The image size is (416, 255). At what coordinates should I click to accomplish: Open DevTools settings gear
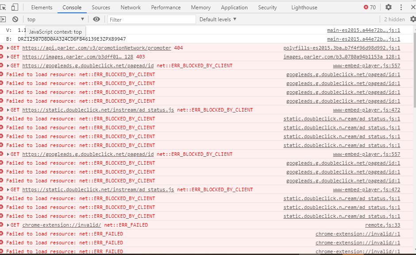[x=389, y=7]
